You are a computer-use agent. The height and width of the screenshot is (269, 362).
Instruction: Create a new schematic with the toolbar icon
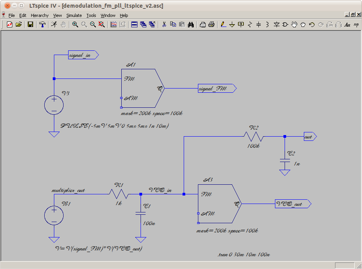coord(10,25)
